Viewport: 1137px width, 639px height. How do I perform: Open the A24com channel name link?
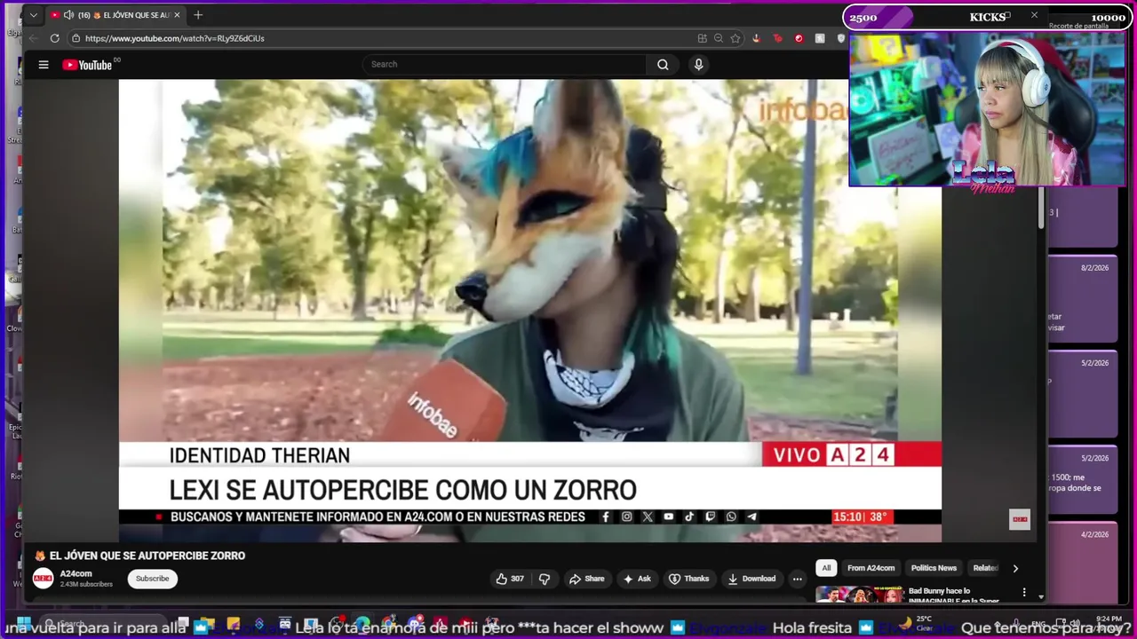pos(76,573)
